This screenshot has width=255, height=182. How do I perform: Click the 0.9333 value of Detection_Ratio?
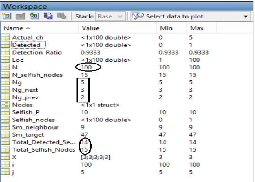click(91, 53)
